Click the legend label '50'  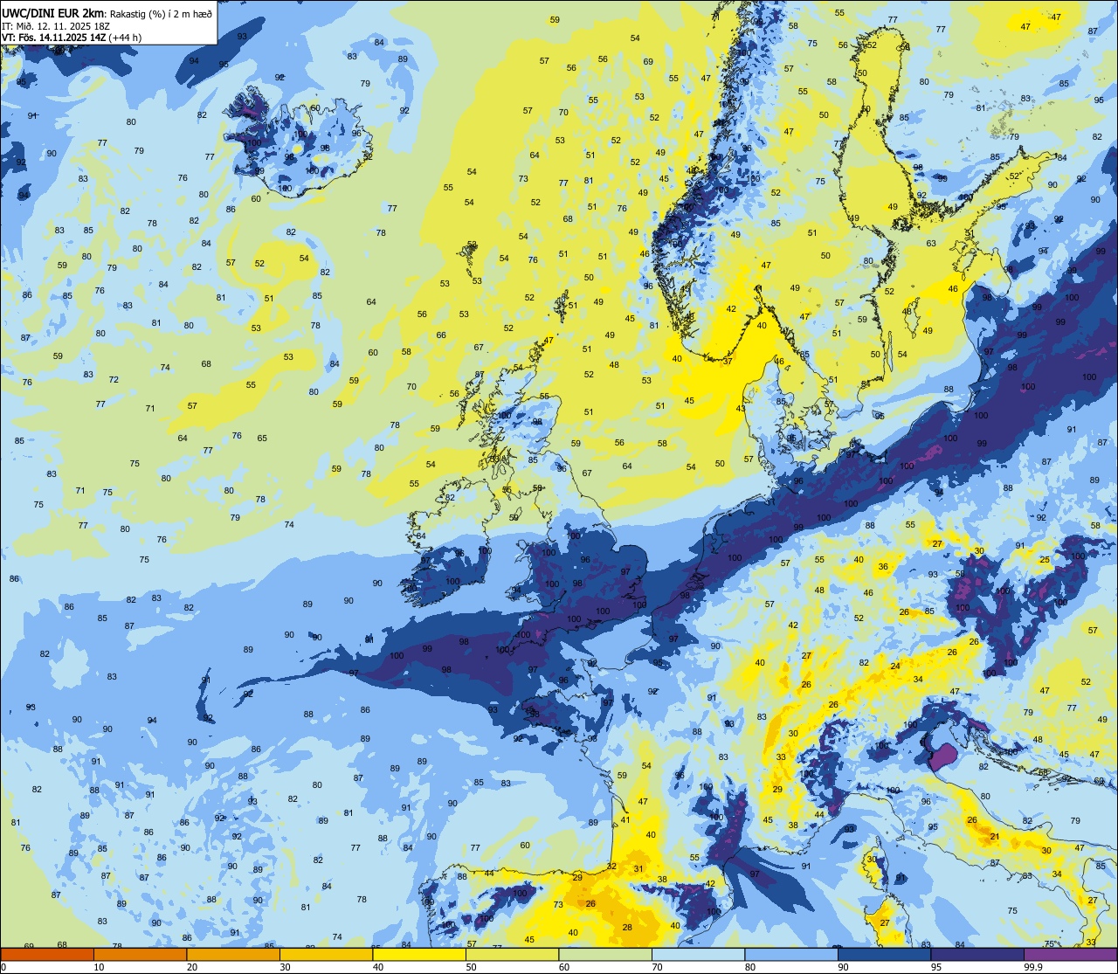click(471, 967)
